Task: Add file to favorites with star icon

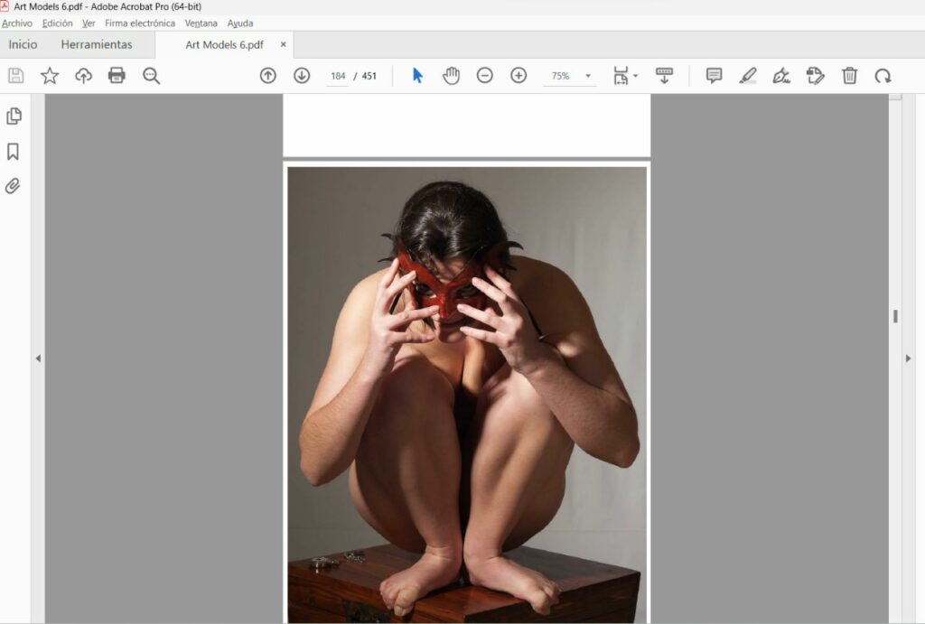Action: 50,76
